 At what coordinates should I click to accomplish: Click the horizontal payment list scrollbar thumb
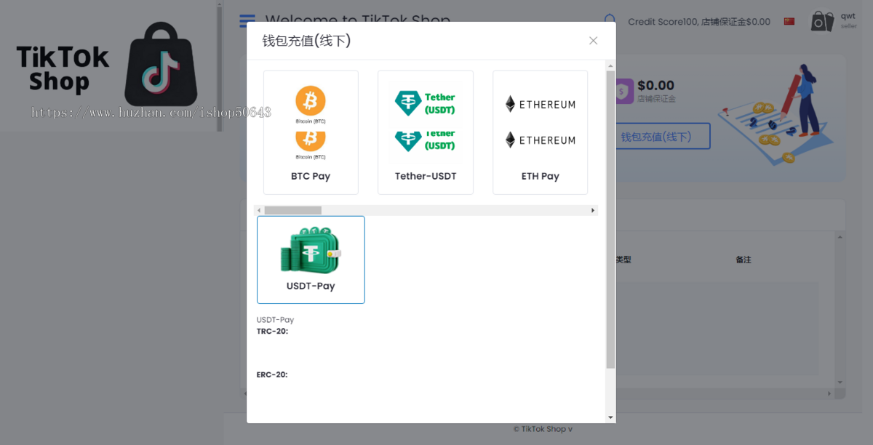[x=292, y=210]
